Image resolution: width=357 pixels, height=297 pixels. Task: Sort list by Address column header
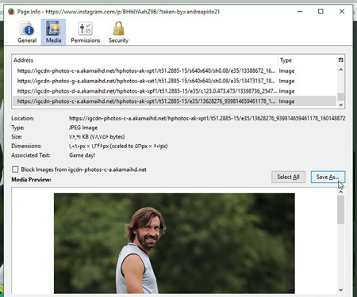pos(145,60)
